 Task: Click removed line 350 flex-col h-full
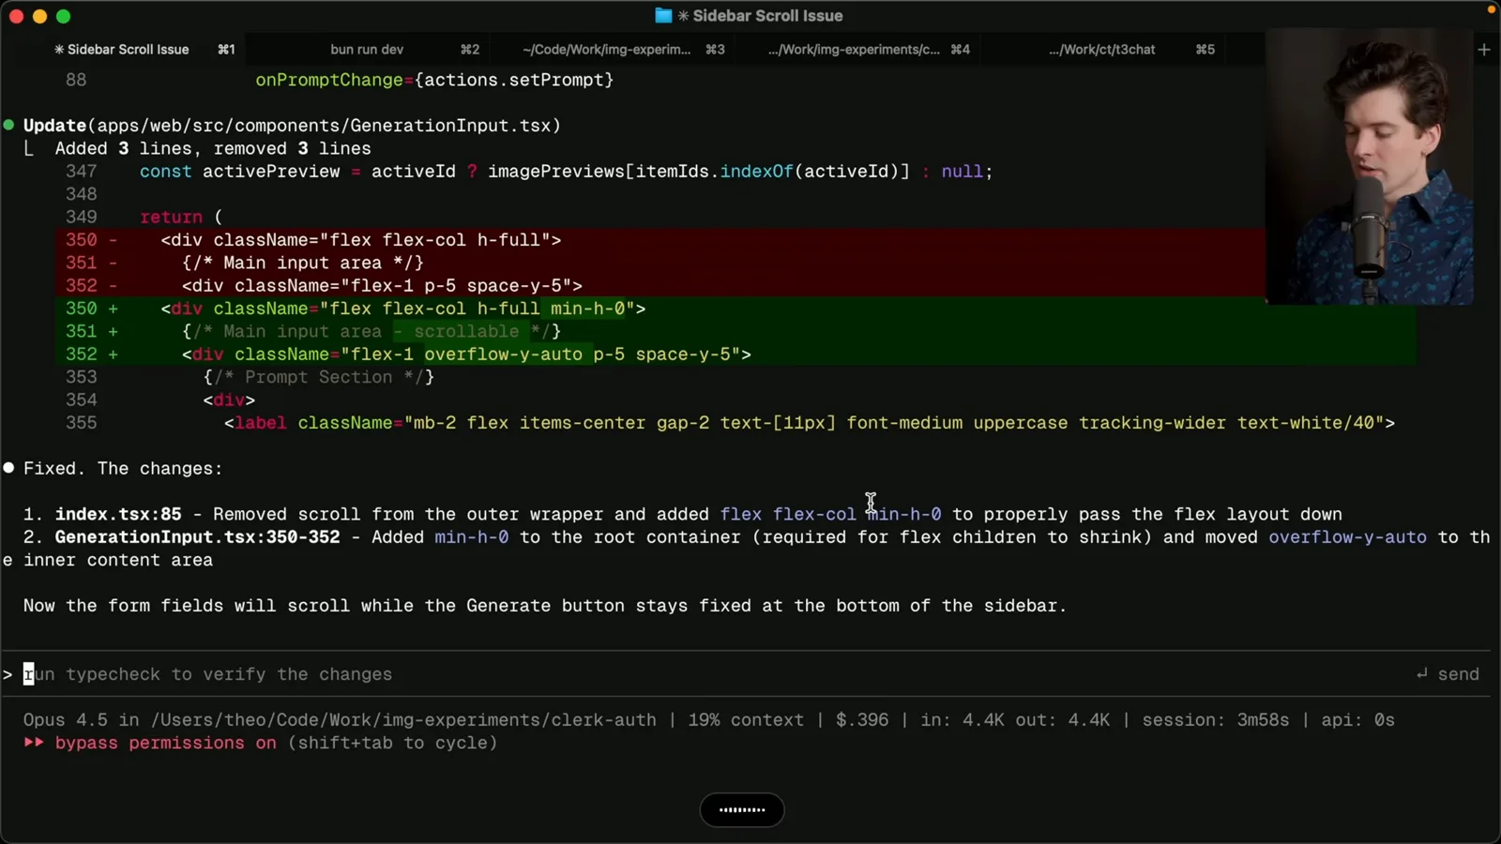(x=360, y=240)
